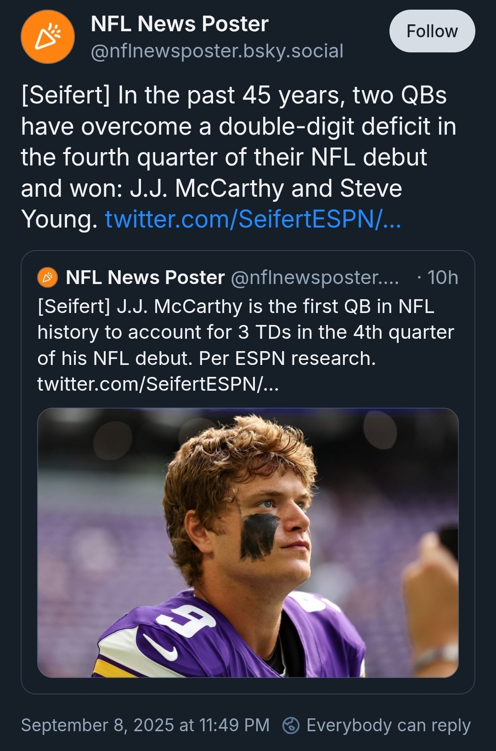The width and height of the screenshot is (496, 751).
Task: Tap the globe icon beside reply settings
Action: (291, 725)
